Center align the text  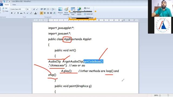[45, 13]
